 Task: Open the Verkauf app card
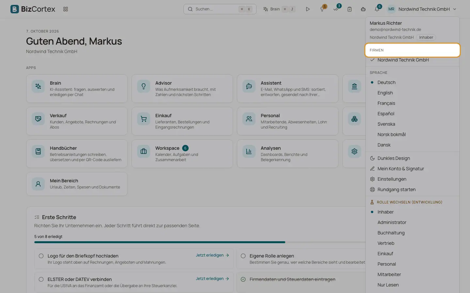[77, 121]
